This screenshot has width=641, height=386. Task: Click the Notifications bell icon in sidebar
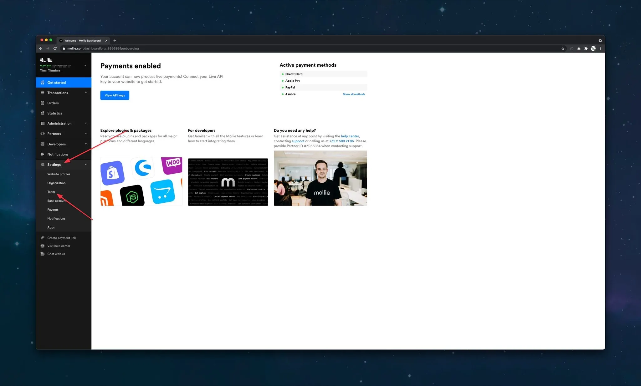tap(43, 154)
